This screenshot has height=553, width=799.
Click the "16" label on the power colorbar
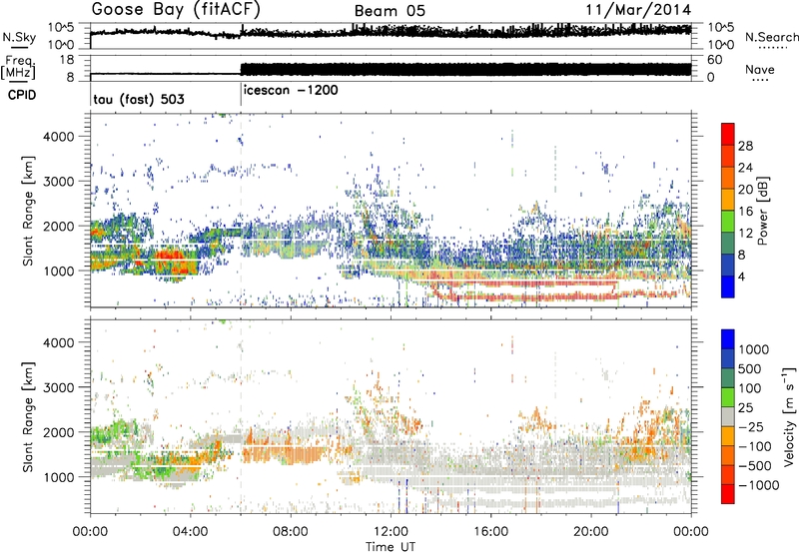[745, 212]
